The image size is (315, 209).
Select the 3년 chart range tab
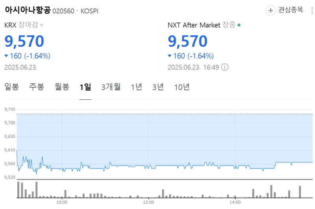[x=158, y=87]
